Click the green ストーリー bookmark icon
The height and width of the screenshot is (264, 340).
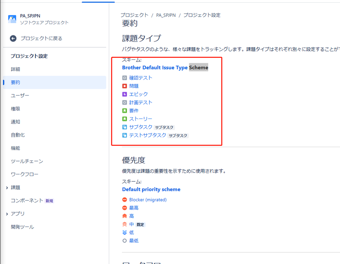(x=124, y=119)
